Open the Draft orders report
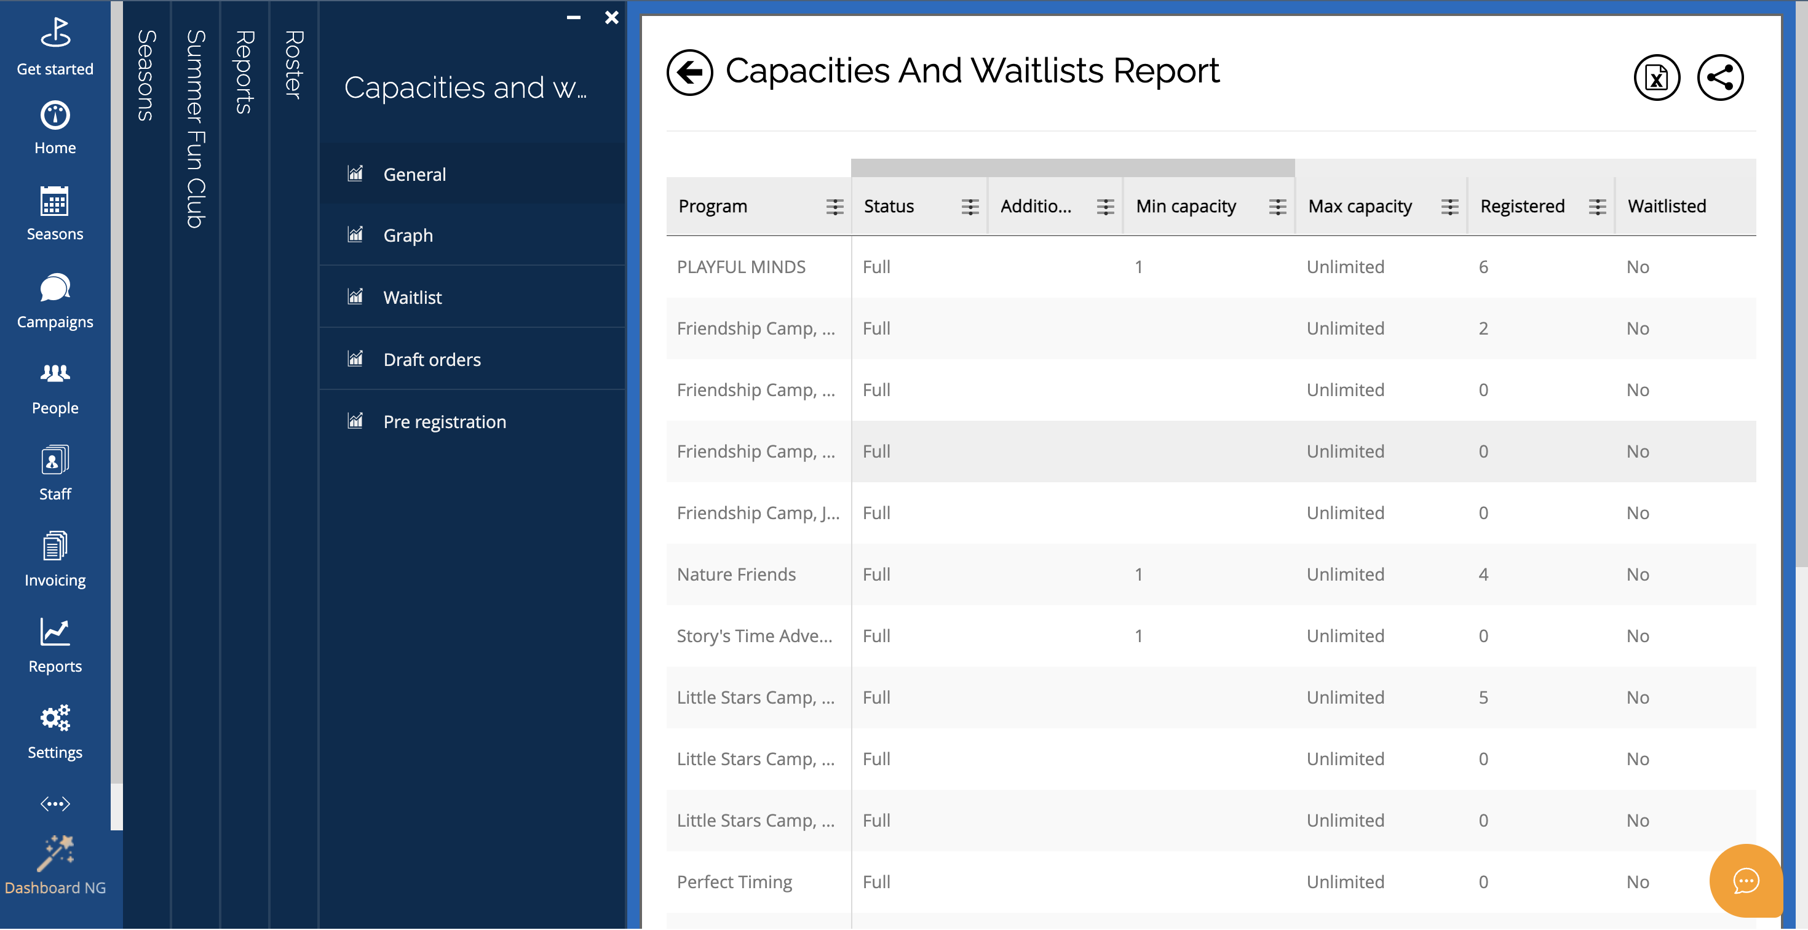Screen dimensions: 1808x930 [432, 359]
